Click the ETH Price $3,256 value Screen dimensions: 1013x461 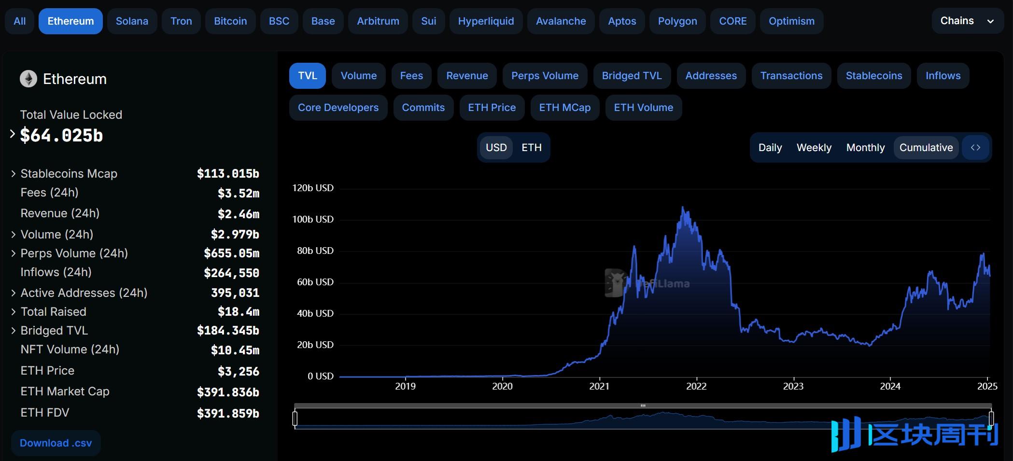[x=239, y=371]
